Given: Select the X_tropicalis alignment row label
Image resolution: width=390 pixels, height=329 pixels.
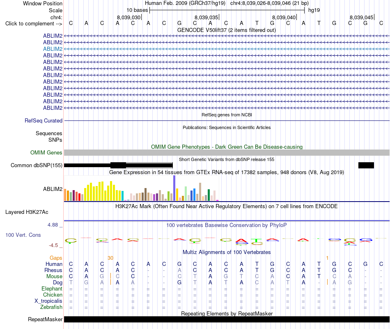Looking at the screenshot, I should tap(48, 301).
